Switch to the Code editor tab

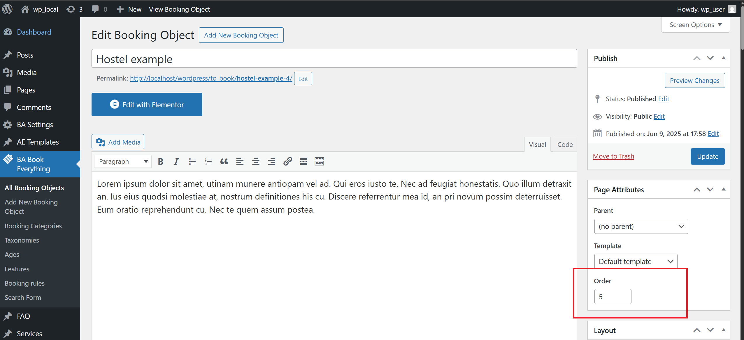565,145
